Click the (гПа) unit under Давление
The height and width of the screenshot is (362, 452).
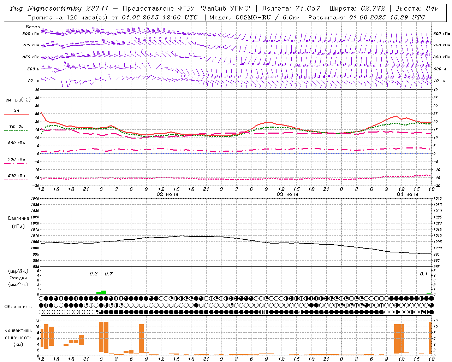click(x=18, y=226)
